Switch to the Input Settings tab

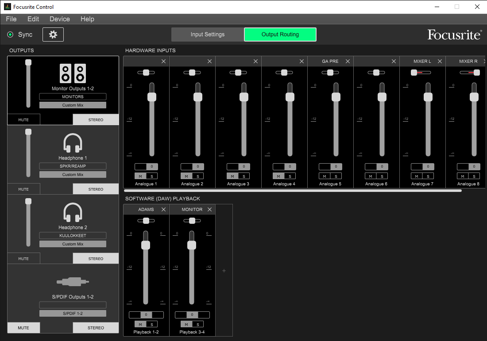[207, 34]
